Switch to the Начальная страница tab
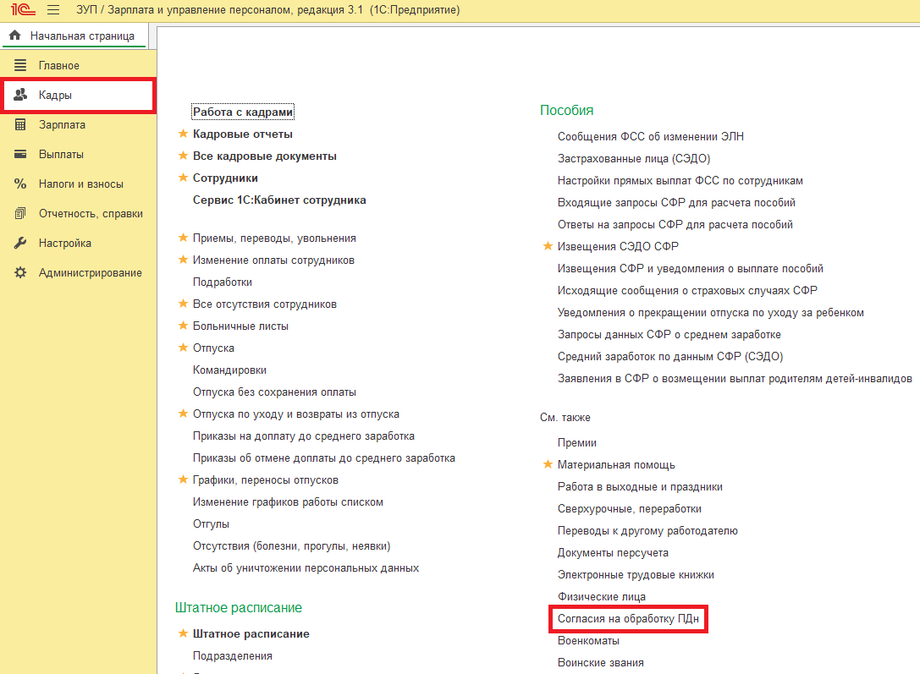The width and height of the screenshot is (920, 674). click(x=73, y=36)
